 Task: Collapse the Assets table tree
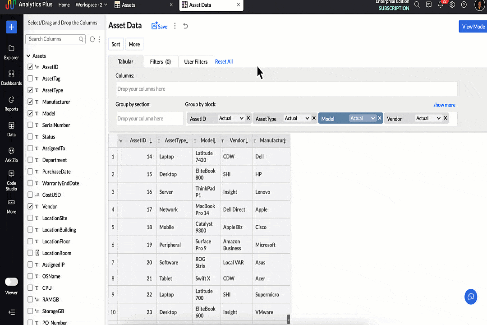click(x=28, y=56)
